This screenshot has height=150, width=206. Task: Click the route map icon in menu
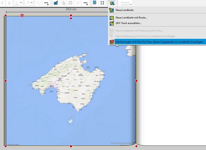112,18
